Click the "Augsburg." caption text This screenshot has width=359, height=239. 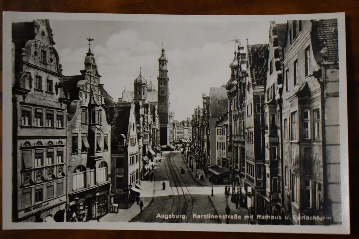click(x=171, y=216)
